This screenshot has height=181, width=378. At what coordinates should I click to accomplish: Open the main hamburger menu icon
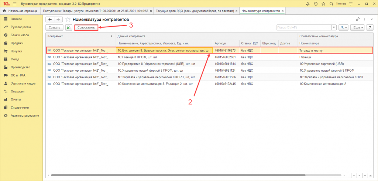point(15,4)
